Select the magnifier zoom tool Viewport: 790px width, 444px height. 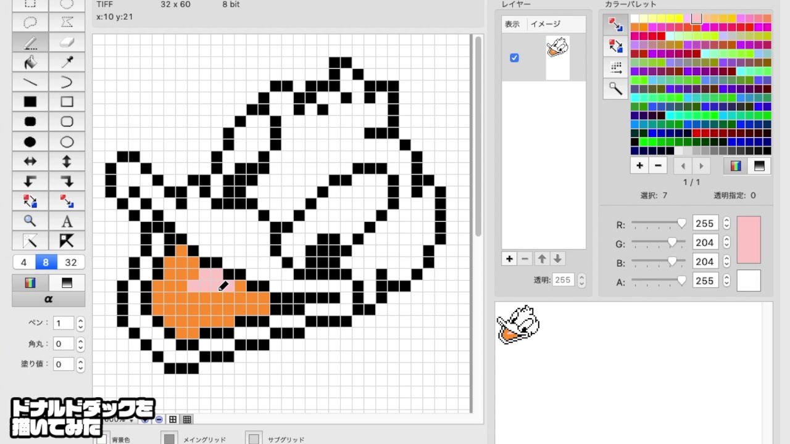[30, 221]
